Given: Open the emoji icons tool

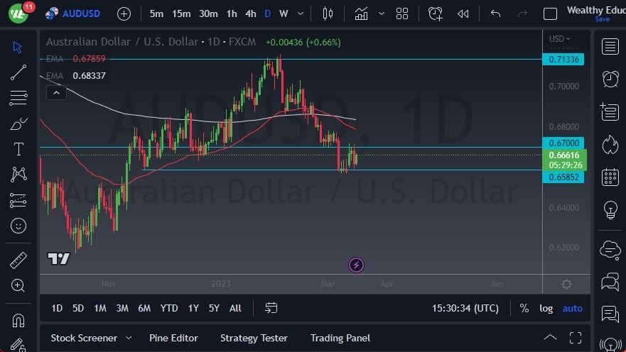Looking at the screenshot, I should pos(18,226).
